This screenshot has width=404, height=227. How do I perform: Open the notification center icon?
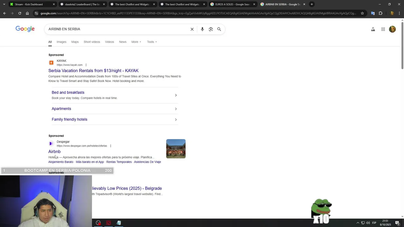(x=397, y=223)
